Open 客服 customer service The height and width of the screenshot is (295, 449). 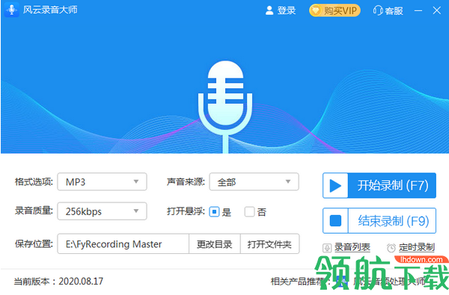click(x=388, y=10)
